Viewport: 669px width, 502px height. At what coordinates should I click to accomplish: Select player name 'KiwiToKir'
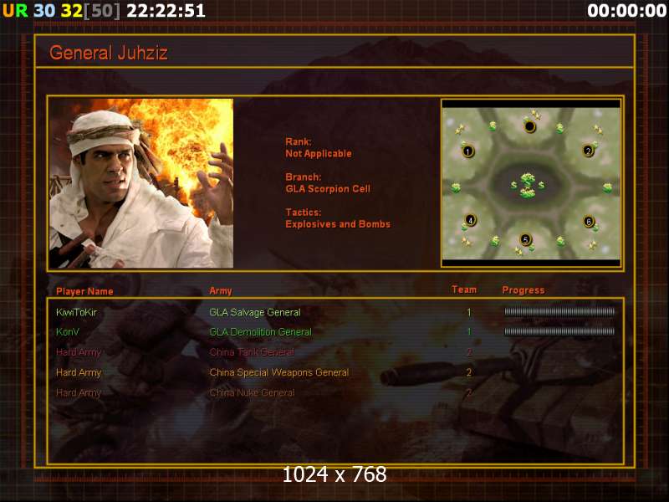pos(76,312)
